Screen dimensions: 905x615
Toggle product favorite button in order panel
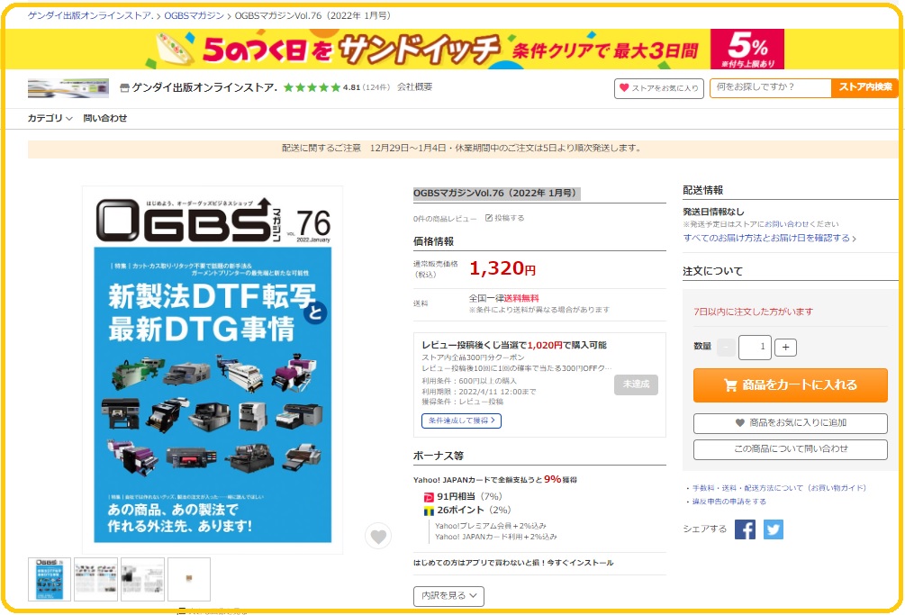point(790,423)
